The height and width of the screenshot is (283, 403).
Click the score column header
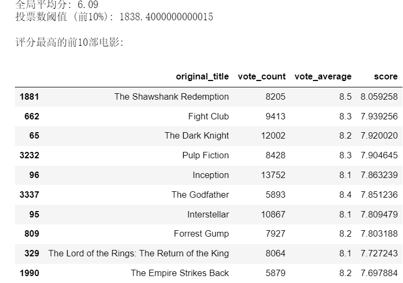pos(385,76)
